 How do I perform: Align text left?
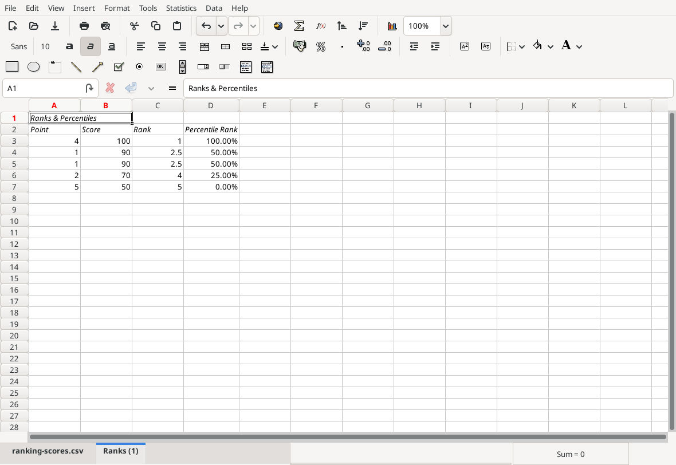click(x=140, y=46)
